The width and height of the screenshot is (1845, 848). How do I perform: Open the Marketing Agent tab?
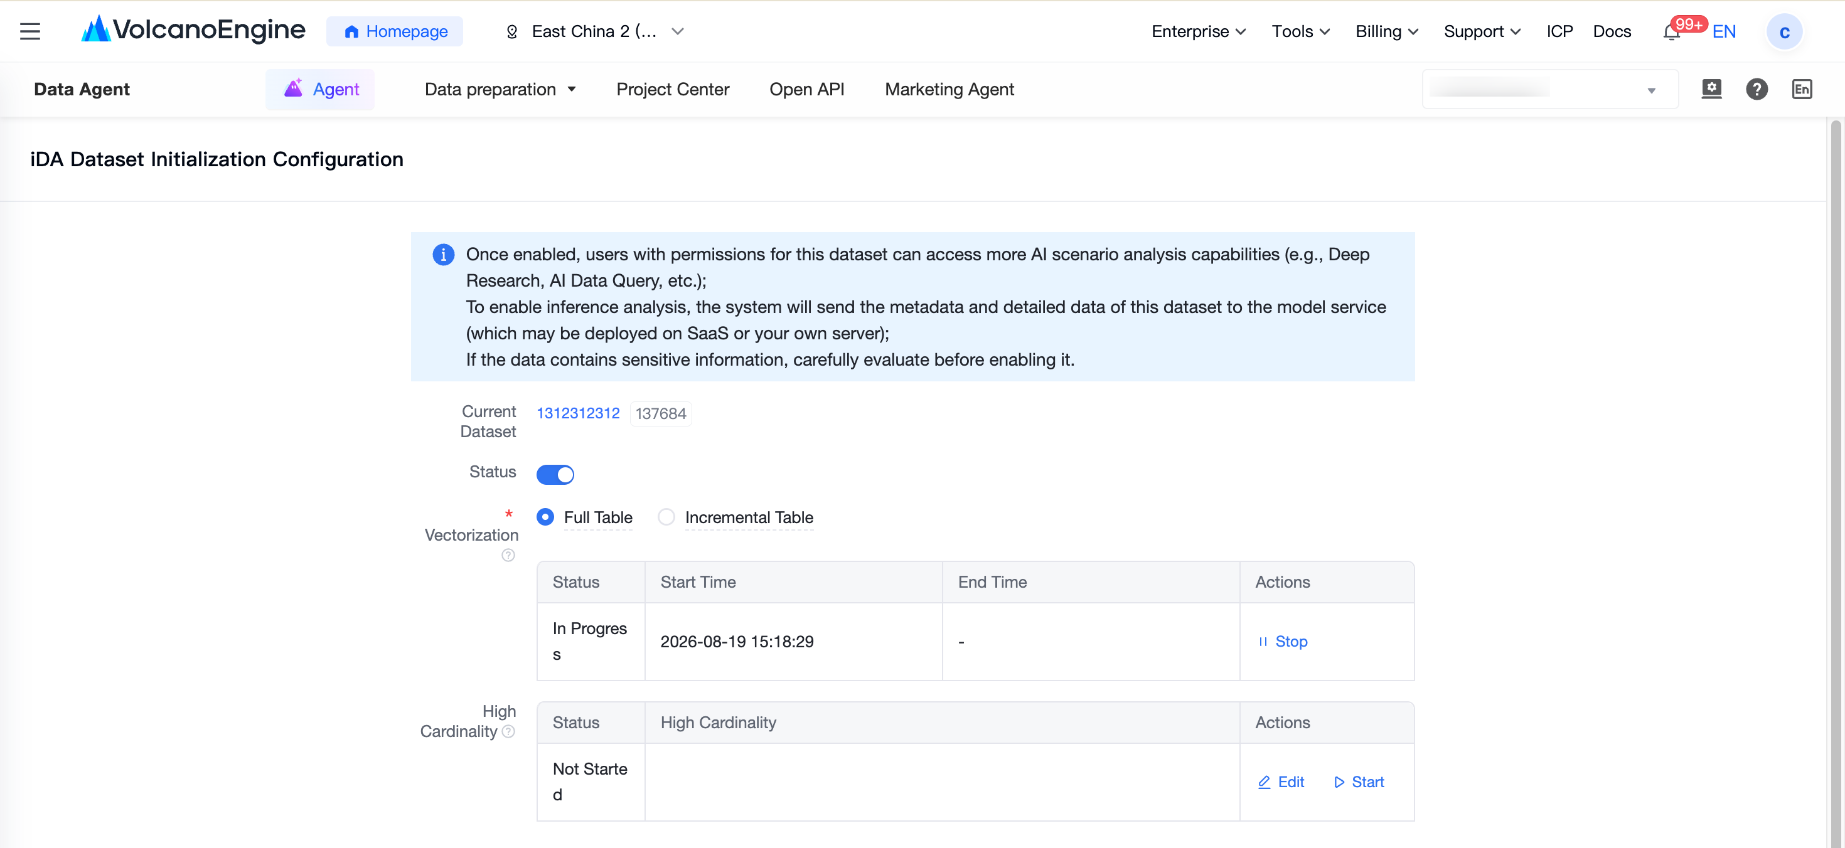pos(949,90)
